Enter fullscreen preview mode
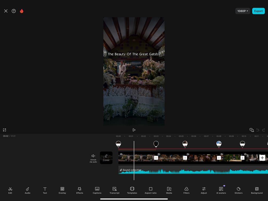The height and width of the screenshot is (201, 268). pos(5,130)
